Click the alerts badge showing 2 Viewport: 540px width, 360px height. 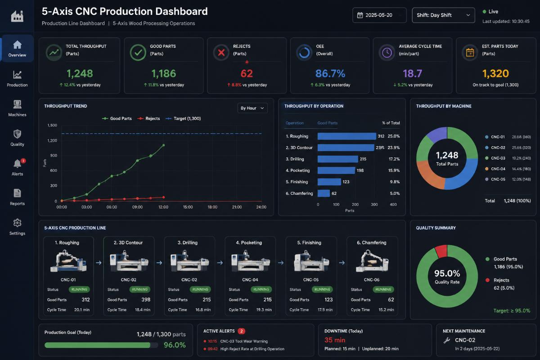point(23,161)
